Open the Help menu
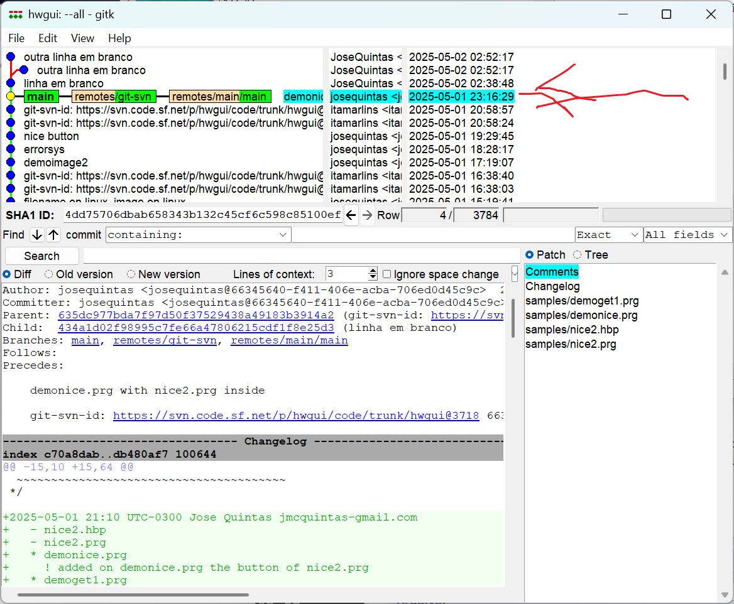The width and height of the screenshot is (734, 604). pos(119,38)
